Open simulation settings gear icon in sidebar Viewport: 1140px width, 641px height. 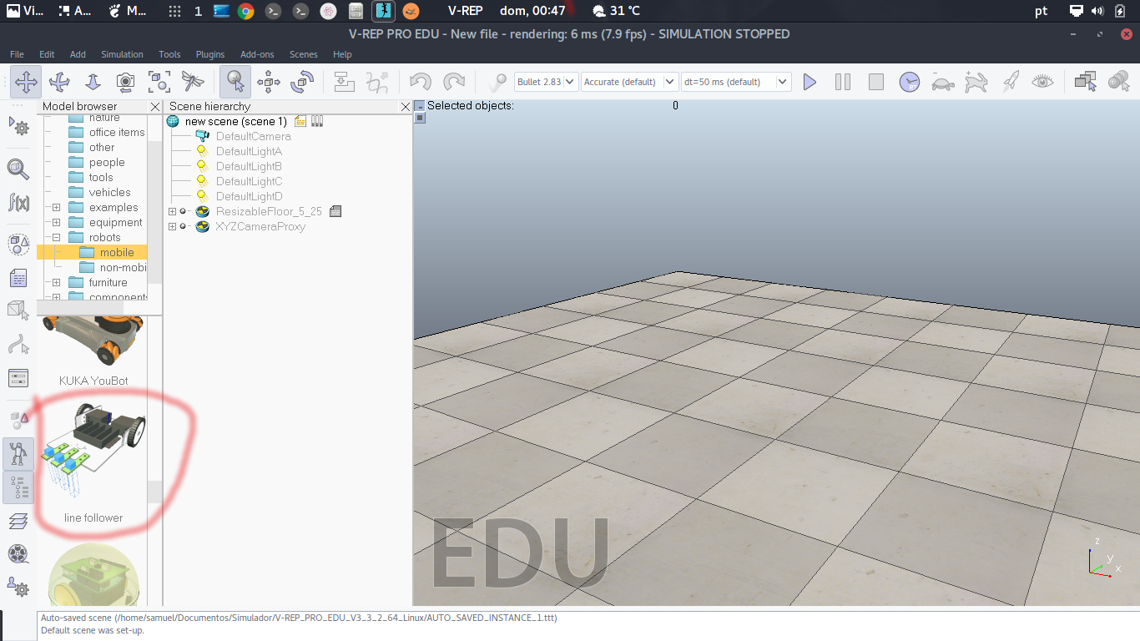point(18,126)
